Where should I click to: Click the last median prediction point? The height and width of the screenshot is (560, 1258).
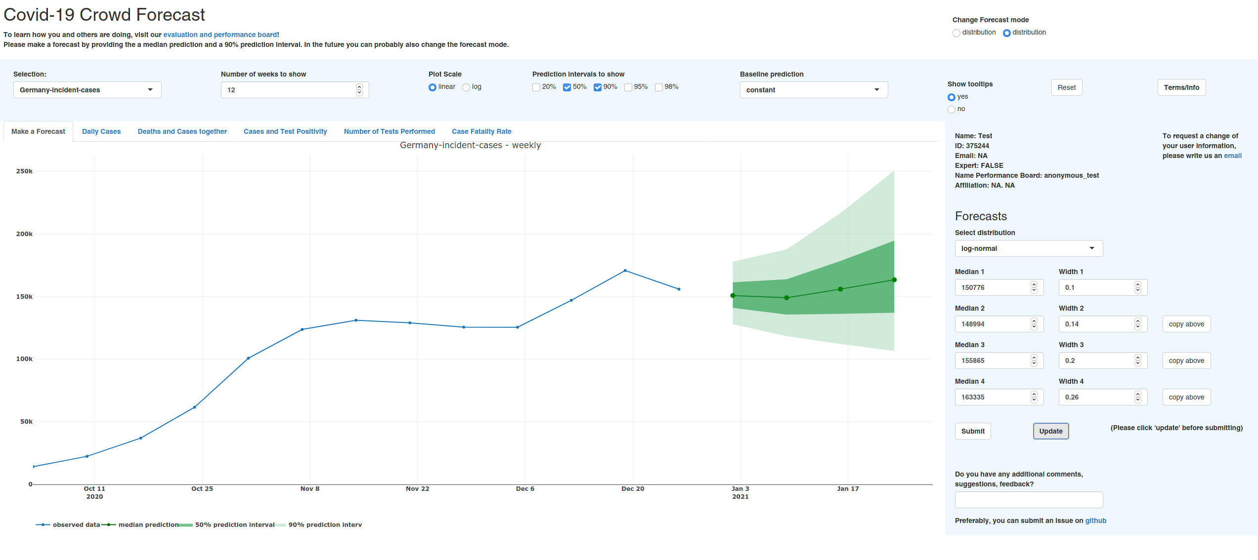[894, 280]
